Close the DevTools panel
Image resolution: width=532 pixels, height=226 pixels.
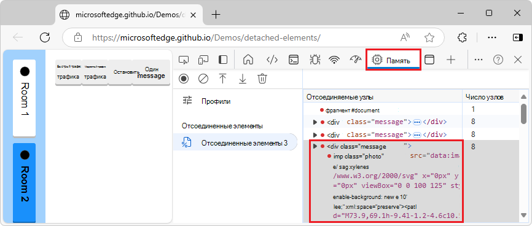(x=518, y=60)
